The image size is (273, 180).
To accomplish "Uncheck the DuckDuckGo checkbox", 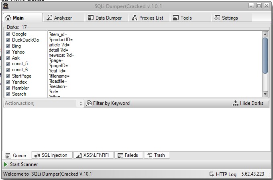I will tap(8, 40).
